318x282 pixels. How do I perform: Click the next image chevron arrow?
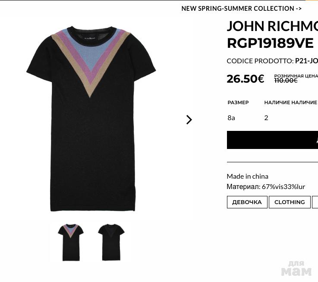pos(189,120)
